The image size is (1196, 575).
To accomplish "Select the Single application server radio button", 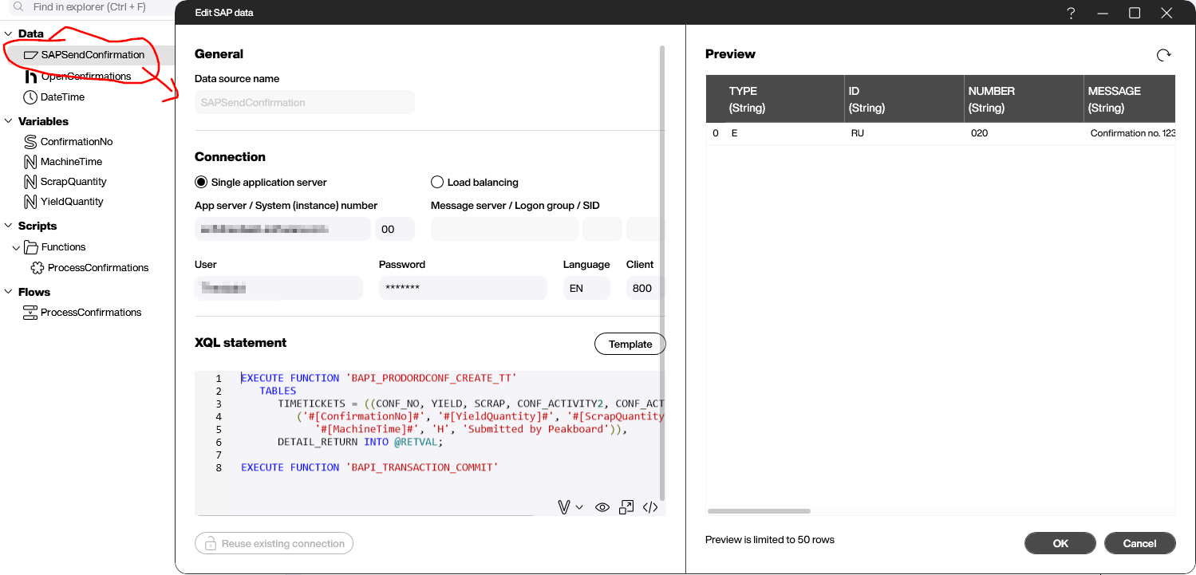I will point(201,181).
